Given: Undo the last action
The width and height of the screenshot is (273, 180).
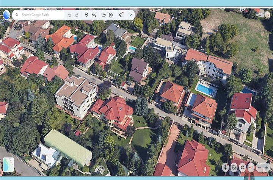Looking at the screenshot, I should (69, 15).
